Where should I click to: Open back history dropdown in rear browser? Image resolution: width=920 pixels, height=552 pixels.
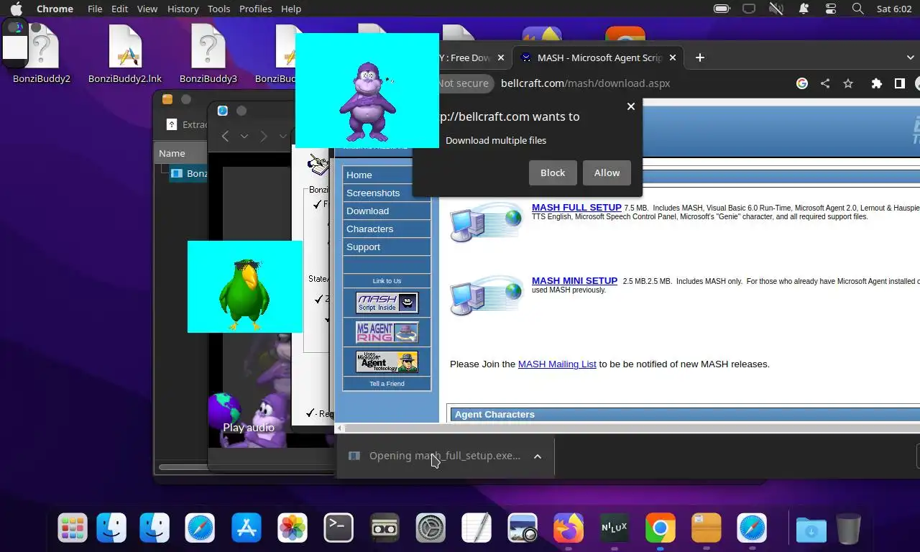244,136
